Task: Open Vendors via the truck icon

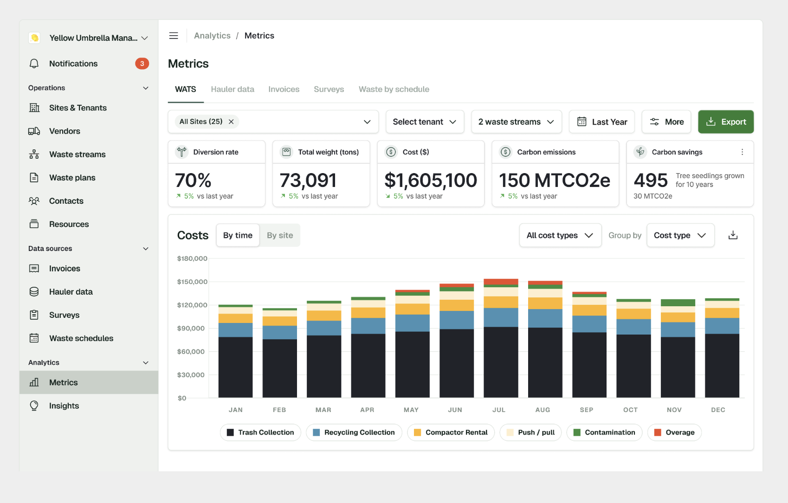Action: (34, 131)
